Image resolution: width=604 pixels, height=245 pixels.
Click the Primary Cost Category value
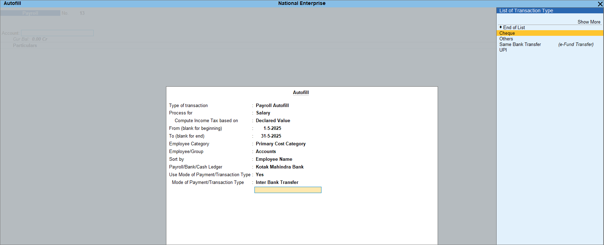280,144
